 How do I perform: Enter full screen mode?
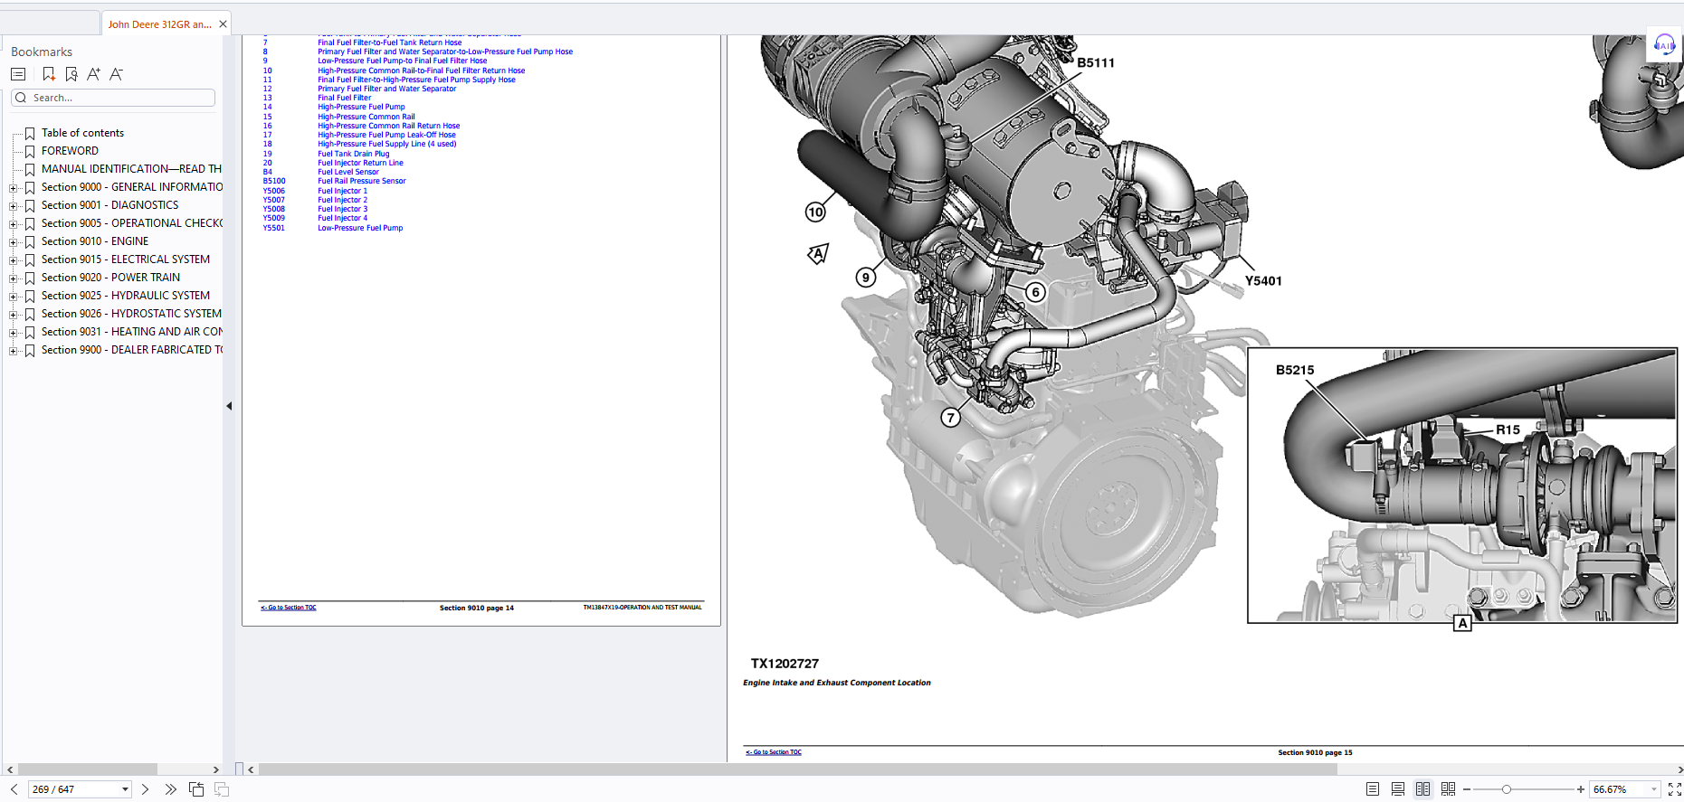[x=1674, y=789]
